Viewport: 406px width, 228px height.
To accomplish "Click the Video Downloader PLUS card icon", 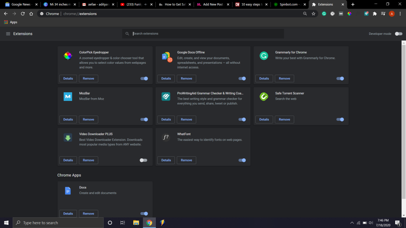I will (x=68, y=137).
